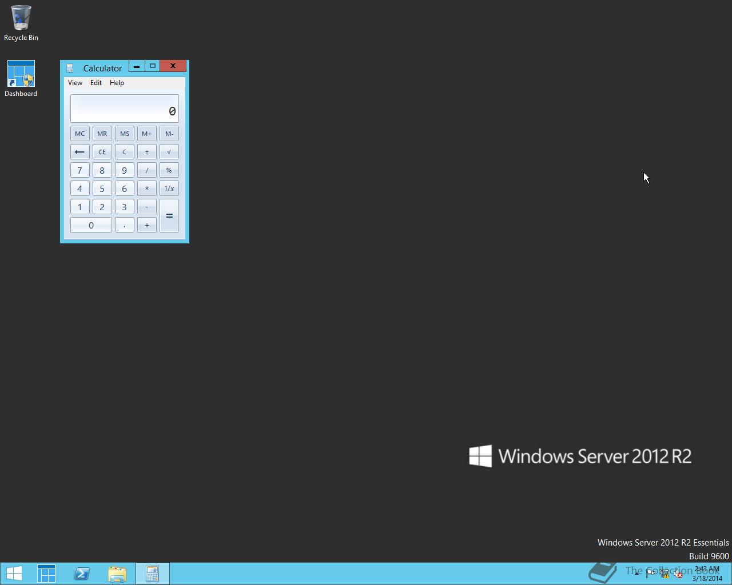Click the 5 digit button
This screenshot has width=732, height=585.
coord(102,189)
